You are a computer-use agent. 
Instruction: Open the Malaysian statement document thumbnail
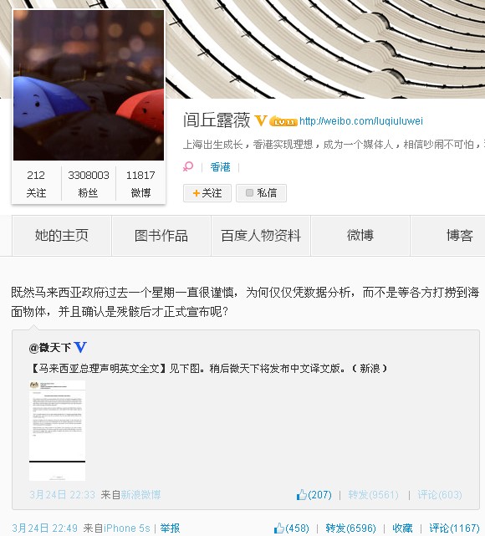pyautogui.click(x=57, y=431)
